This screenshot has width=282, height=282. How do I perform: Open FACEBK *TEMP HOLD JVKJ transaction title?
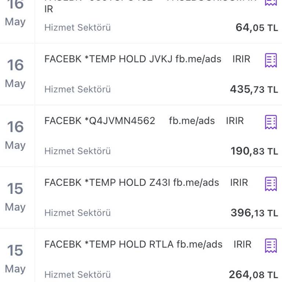pos(133,59)
